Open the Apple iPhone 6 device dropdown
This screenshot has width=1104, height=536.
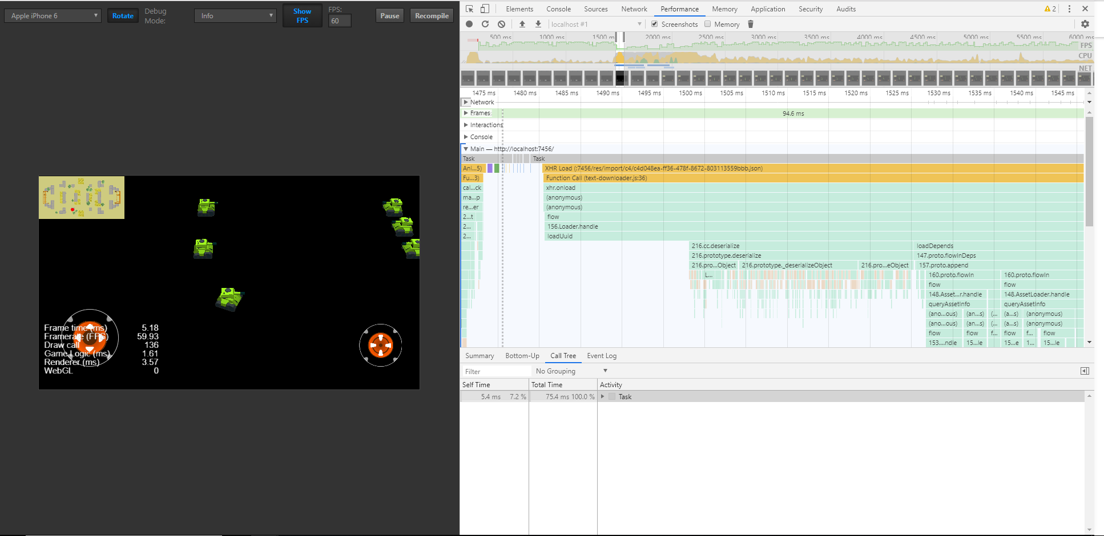point(53,16)
